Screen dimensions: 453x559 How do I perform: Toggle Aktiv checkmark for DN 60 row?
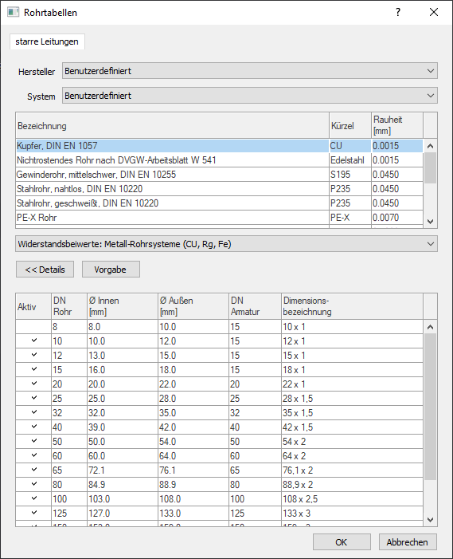pos(33,455)
